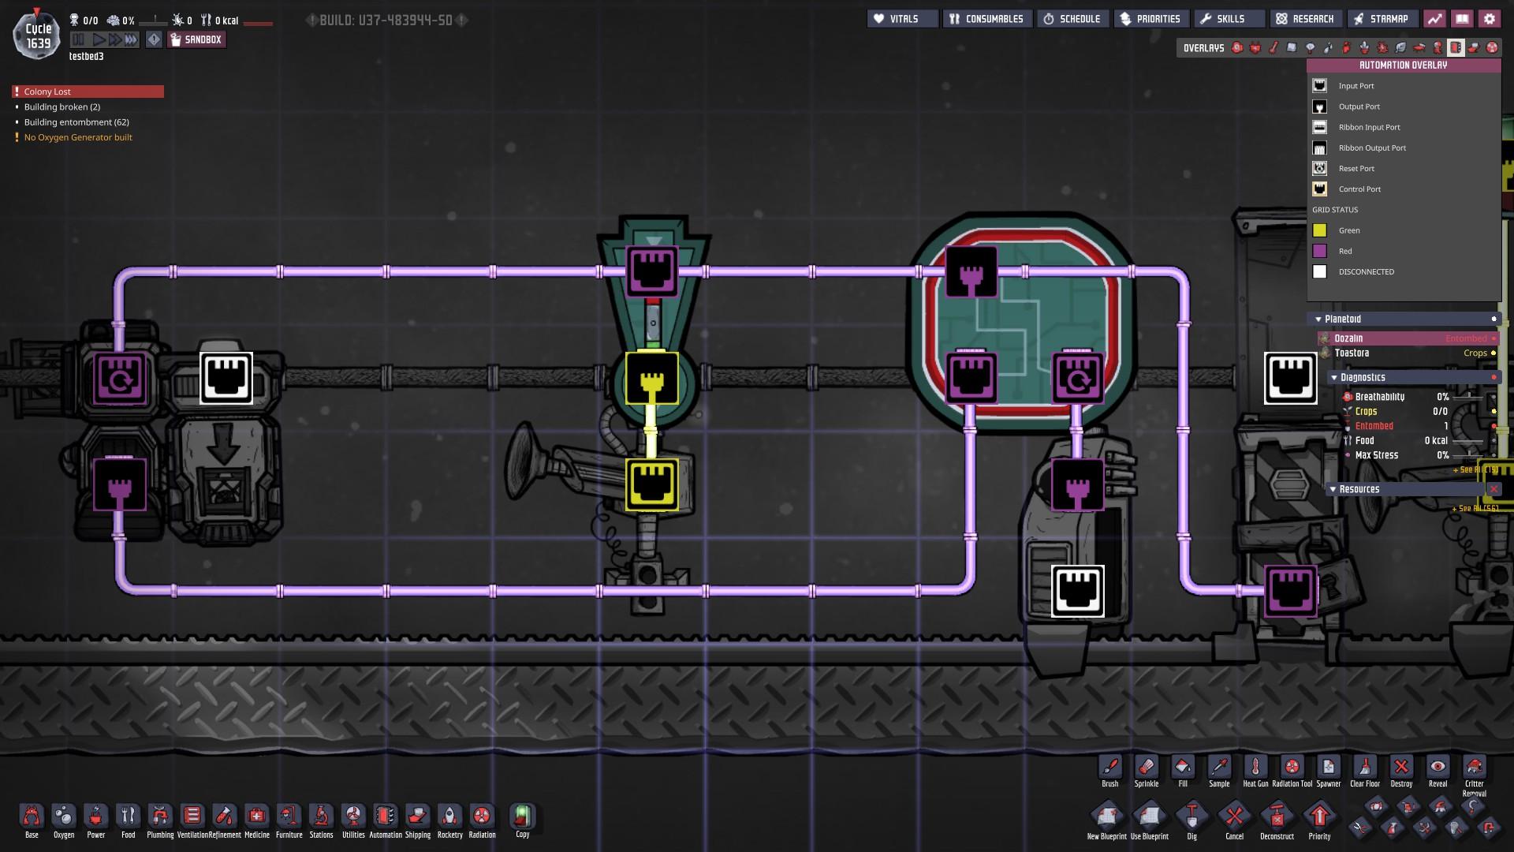Open the Priorities management tab
The image size is (1514, 852).
click(1150, 19)
